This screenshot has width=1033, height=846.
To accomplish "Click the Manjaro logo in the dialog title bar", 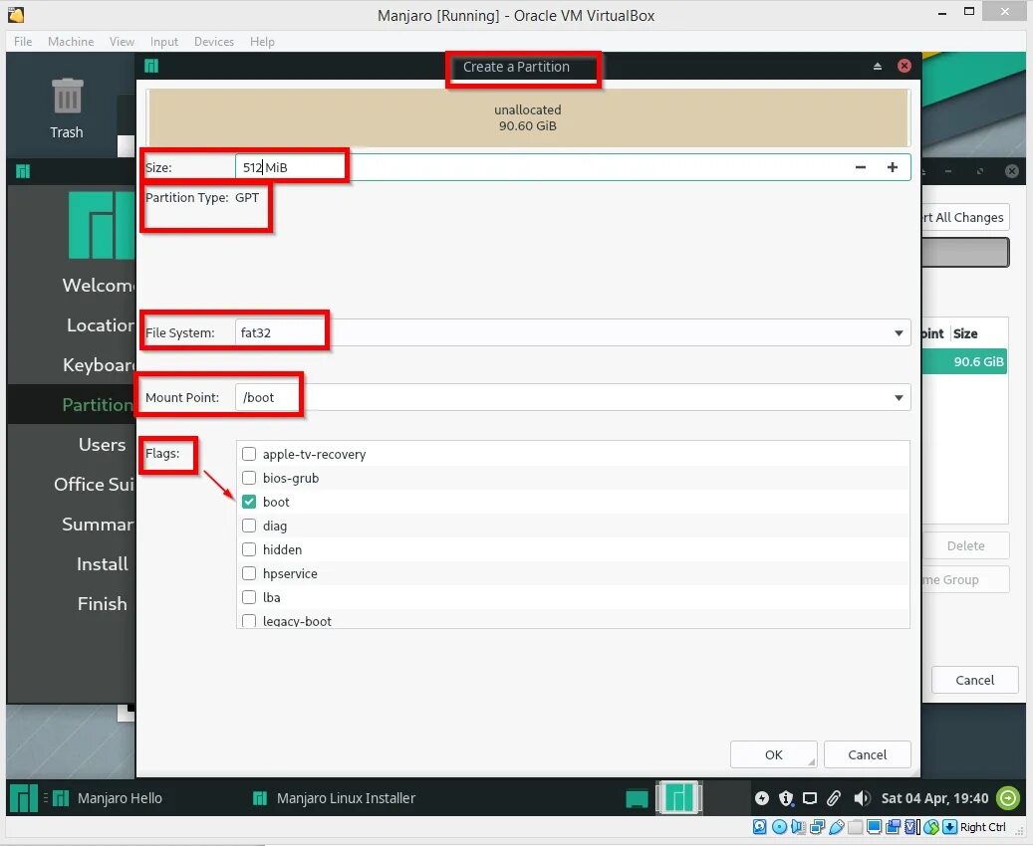I will (151, 66).
